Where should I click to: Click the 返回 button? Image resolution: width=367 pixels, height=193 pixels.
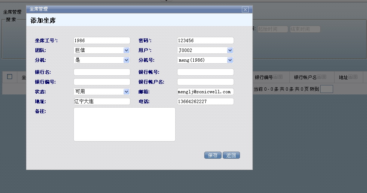(x=231, y=155)
